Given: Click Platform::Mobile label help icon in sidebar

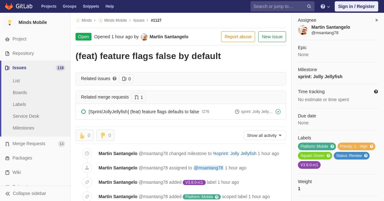Looking at the screenshot, I should pos(332,146).
